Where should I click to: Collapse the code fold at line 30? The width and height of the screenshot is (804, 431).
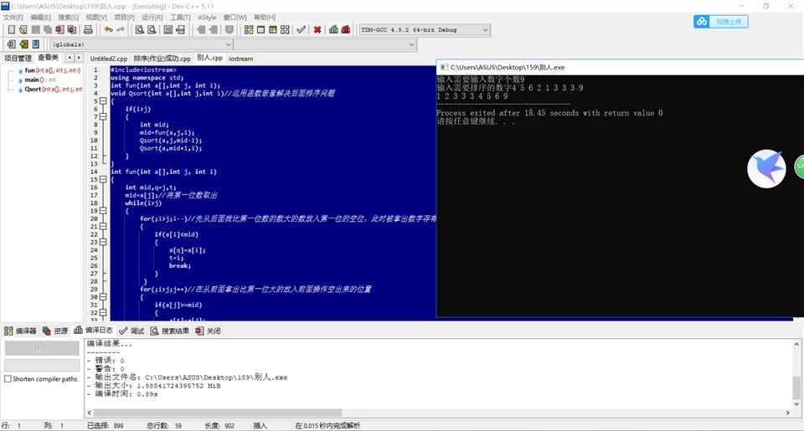point(103,297)
